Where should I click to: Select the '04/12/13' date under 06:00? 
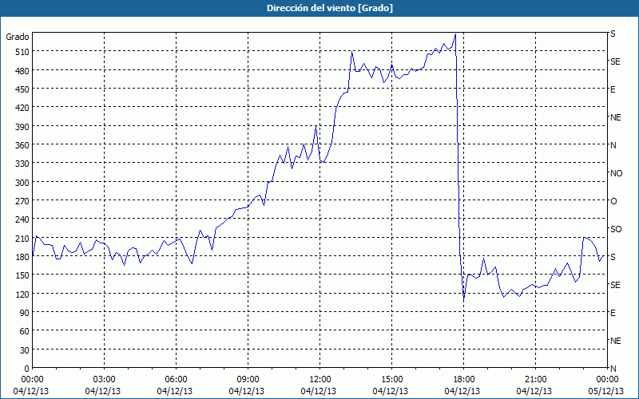point(175,391)
